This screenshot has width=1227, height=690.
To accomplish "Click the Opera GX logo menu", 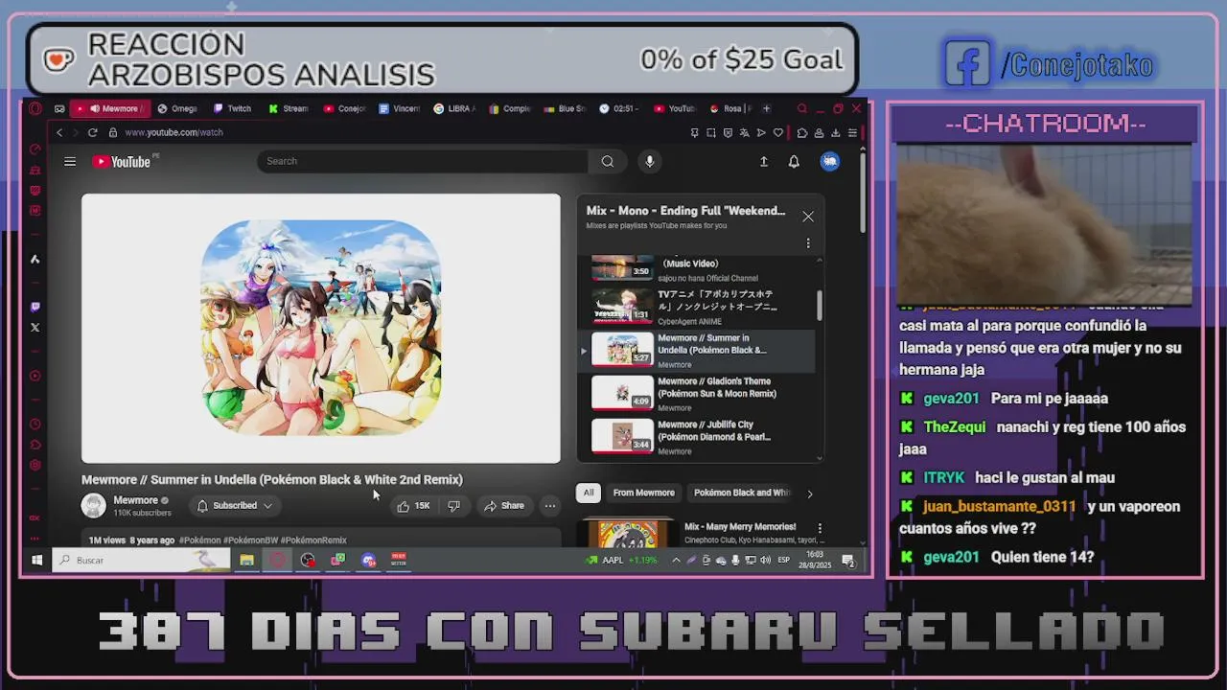I will coord(35,108).
